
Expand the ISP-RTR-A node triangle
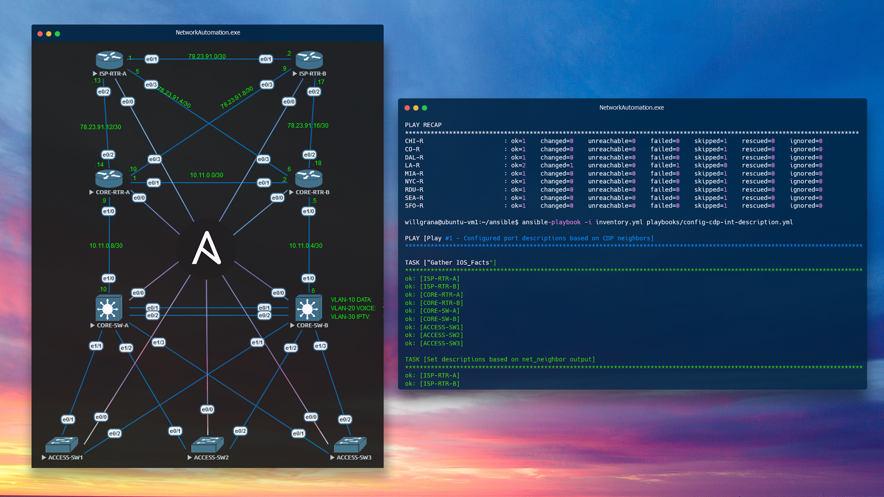pyautogui.click(x=95, y=73)
